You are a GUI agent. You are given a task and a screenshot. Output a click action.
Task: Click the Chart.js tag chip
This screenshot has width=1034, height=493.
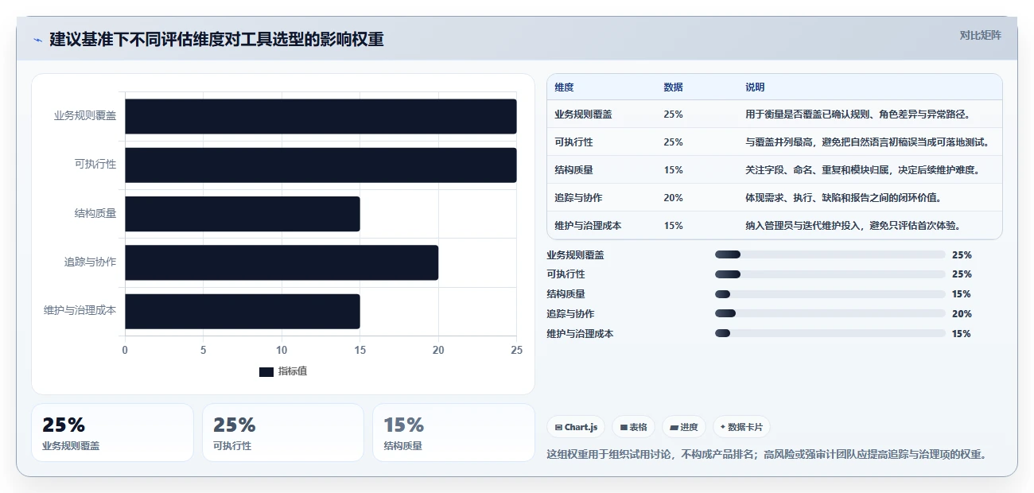click(x=576, y=427)
